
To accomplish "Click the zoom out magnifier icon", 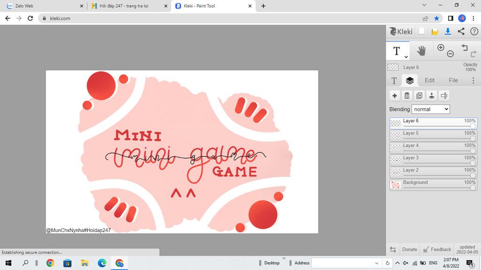I will (x=450, y=54).
